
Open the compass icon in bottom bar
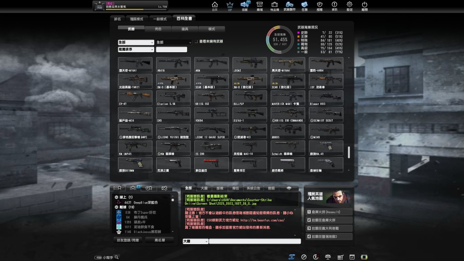(304, 257)
